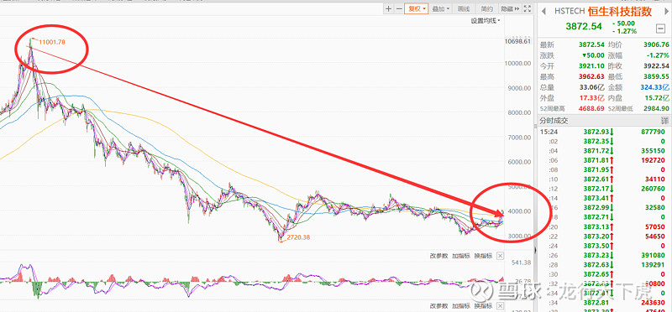Click the 昨收 3922.54 value
672x312 pixels.
point(656,66)
